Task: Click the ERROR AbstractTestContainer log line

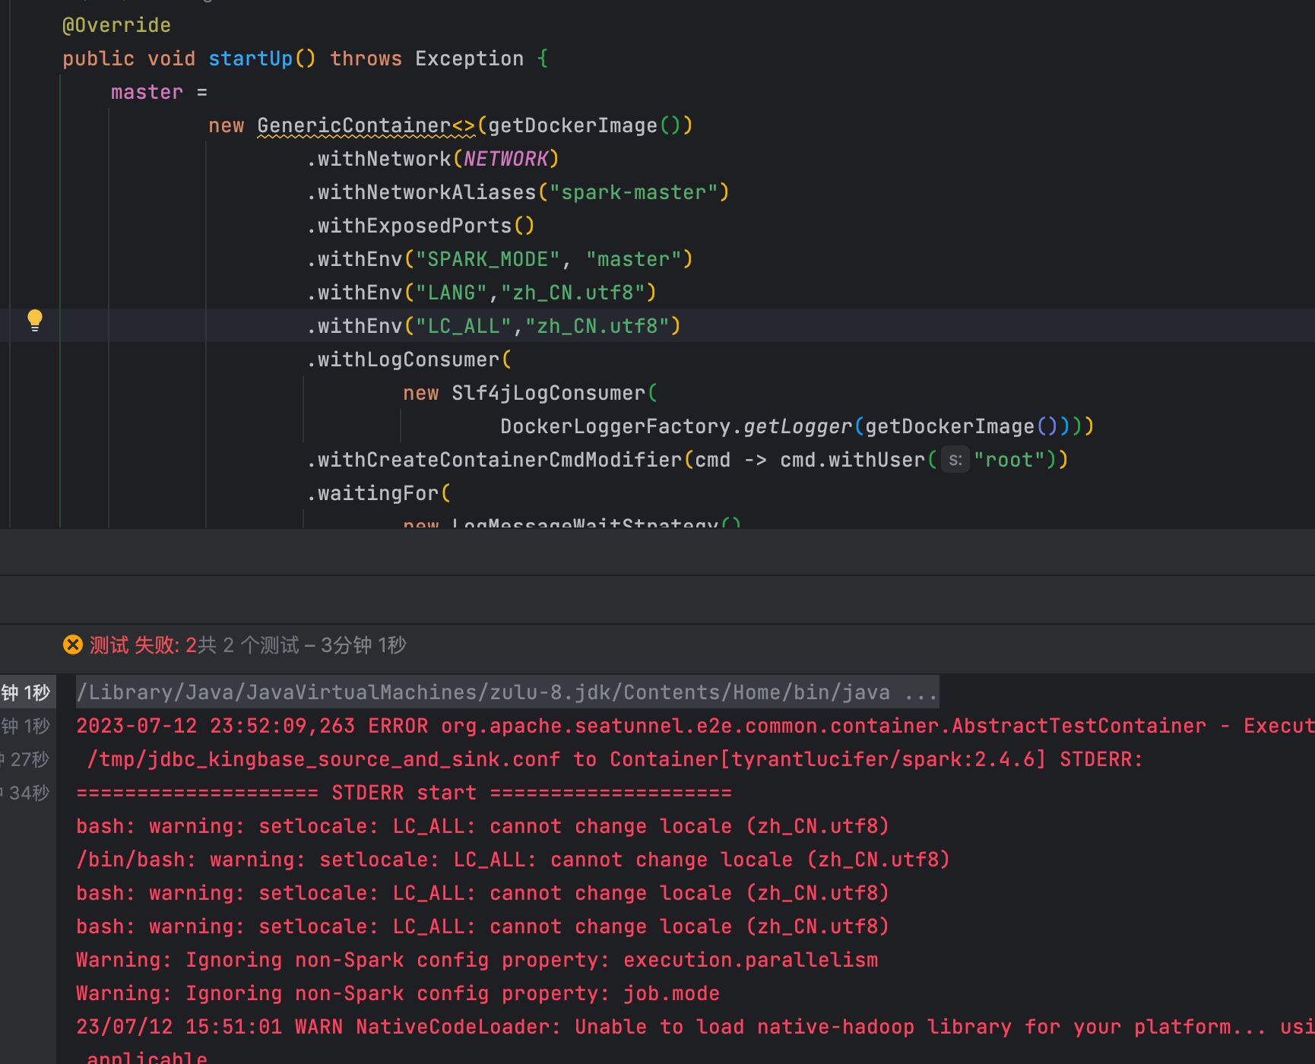Action: pyautogui.click(x=696, y=726)
